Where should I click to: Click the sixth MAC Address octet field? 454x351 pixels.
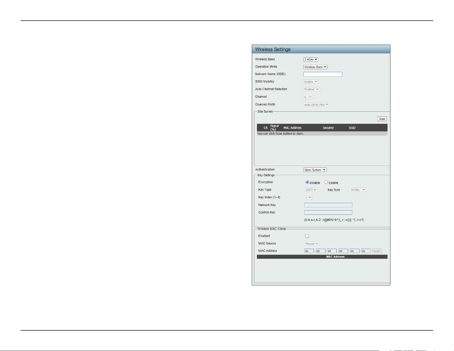pyautogui.click(x=366, y=251)
